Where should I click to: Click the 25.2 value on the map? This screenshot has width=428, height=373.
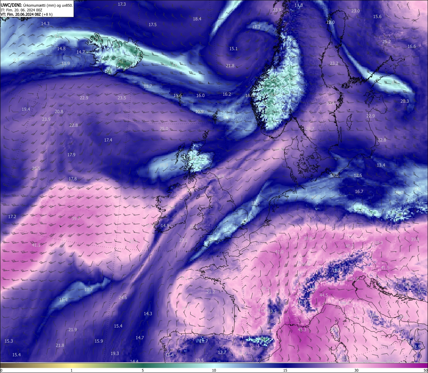(x=387, y=41)
